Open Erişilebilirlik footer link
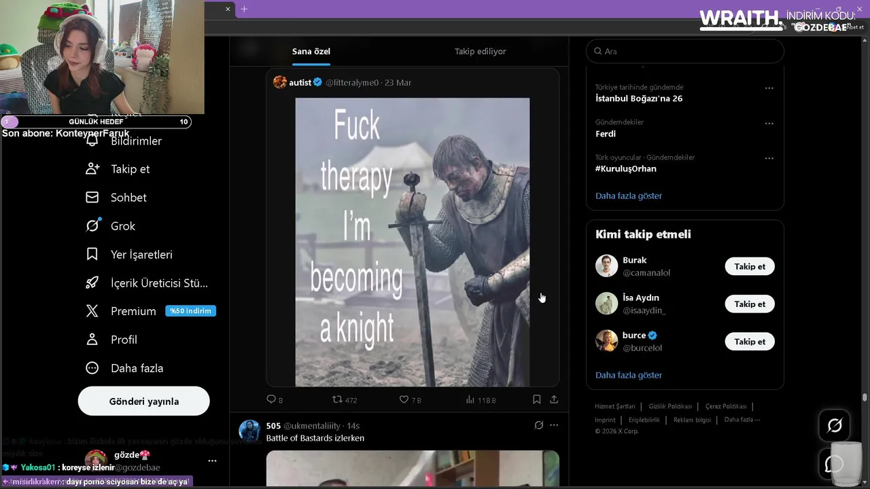870x489 pixels. [x=644, y=420]
